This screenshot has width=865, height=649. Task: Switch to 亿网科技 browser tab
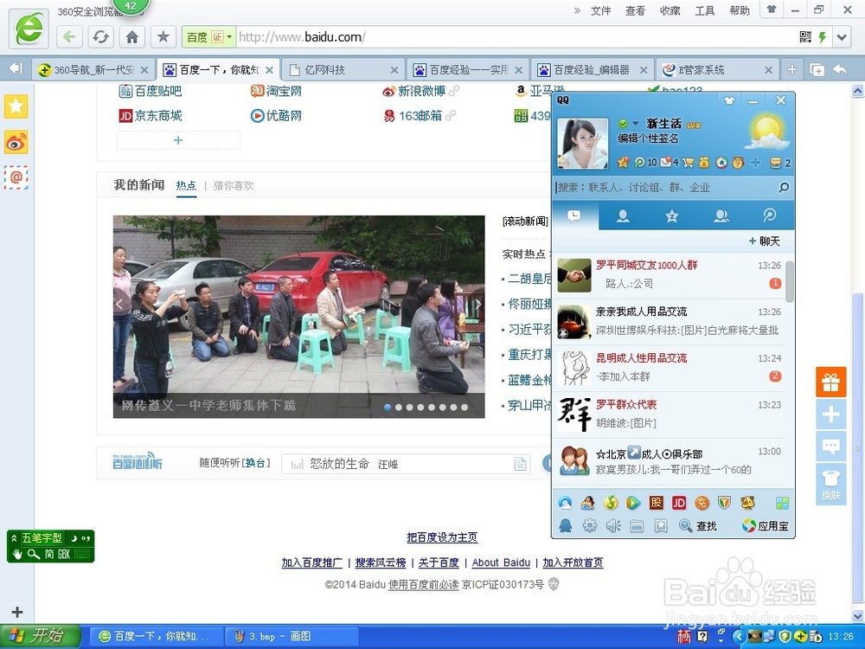coord(342,69)
